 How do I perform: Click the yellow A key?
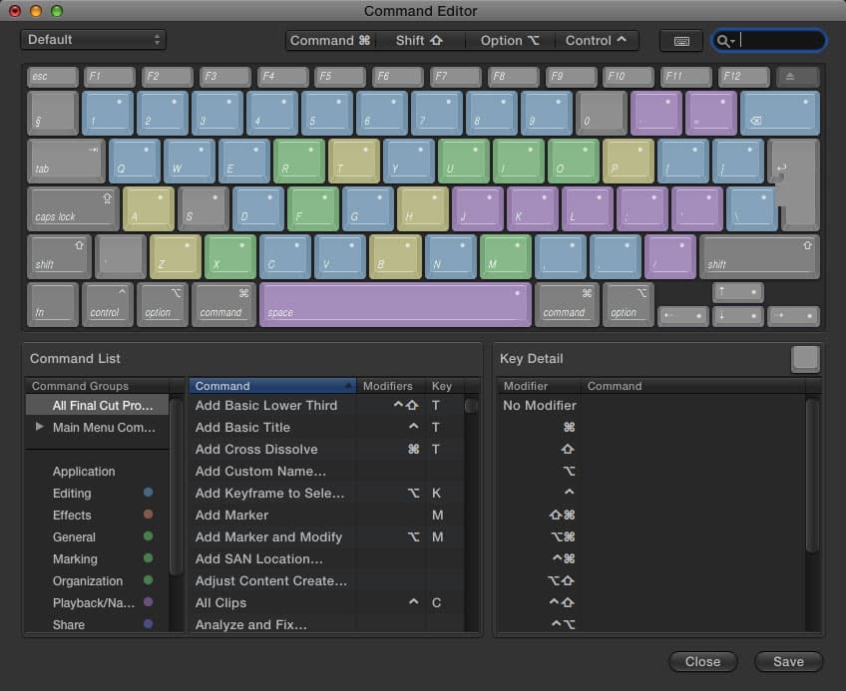tap(149, 208)
